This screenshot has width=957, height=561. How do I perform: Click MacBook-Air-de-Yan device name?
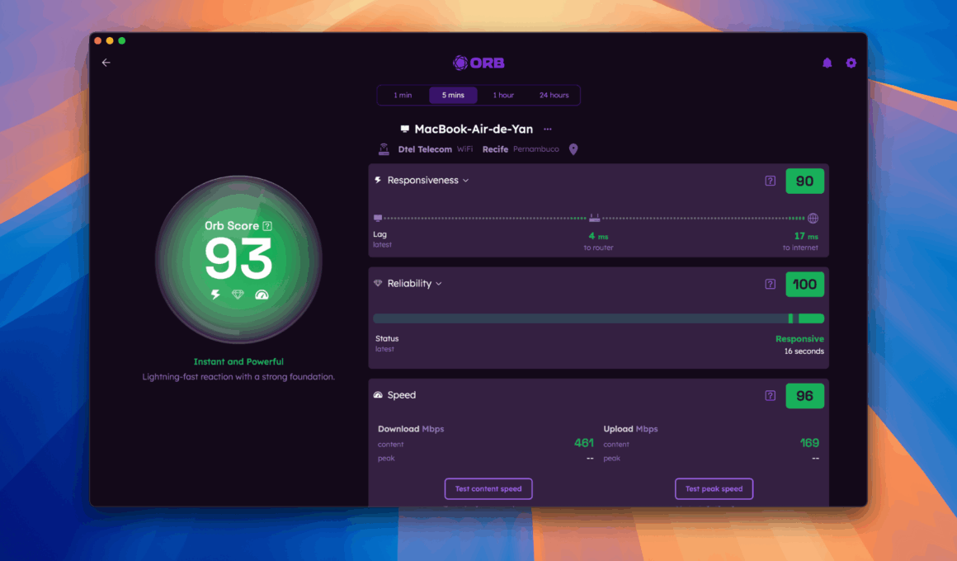[x=474, y=129]
